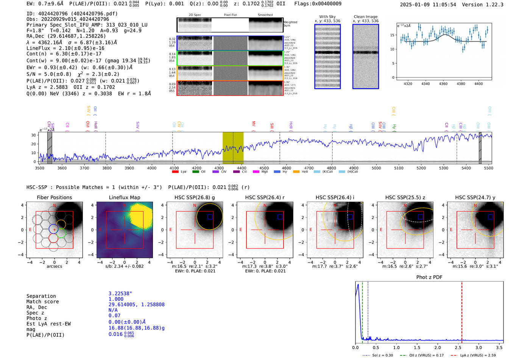Screen dimensions: 530x361
Task: Open the Lineflux Map panel
Action: click(x=125, y=230)
